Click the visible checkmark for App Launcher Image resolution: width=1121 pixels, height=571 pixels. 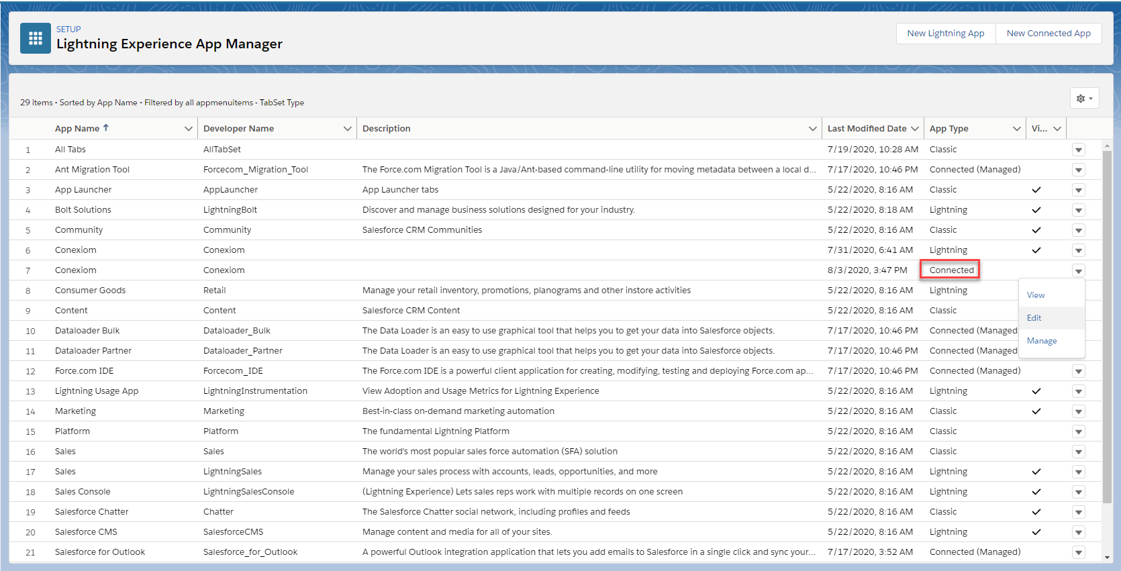[x=1036, y=190]
